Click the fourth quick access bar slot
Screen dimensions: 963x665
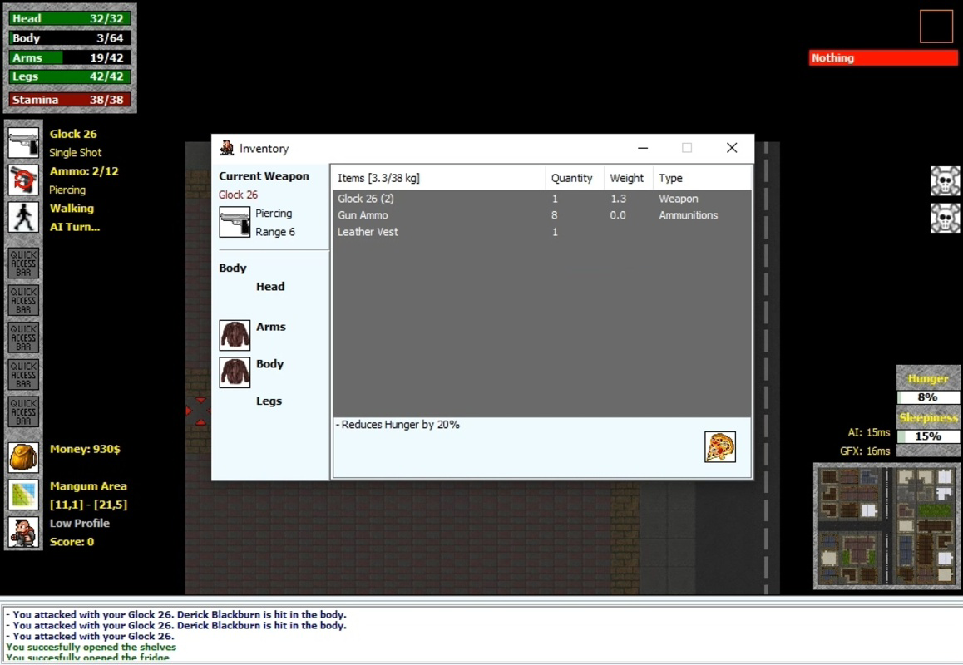(x=23, y=375)
